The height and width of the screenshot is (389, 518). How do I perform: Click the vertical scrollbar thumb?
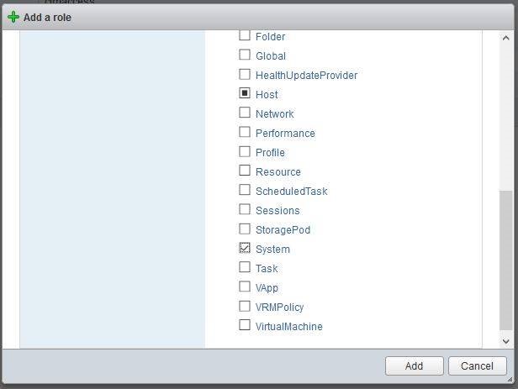(506, 260)
